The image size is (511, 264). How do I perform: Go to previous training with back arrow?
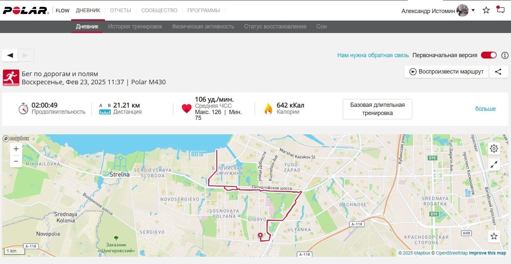pos(10,55)
